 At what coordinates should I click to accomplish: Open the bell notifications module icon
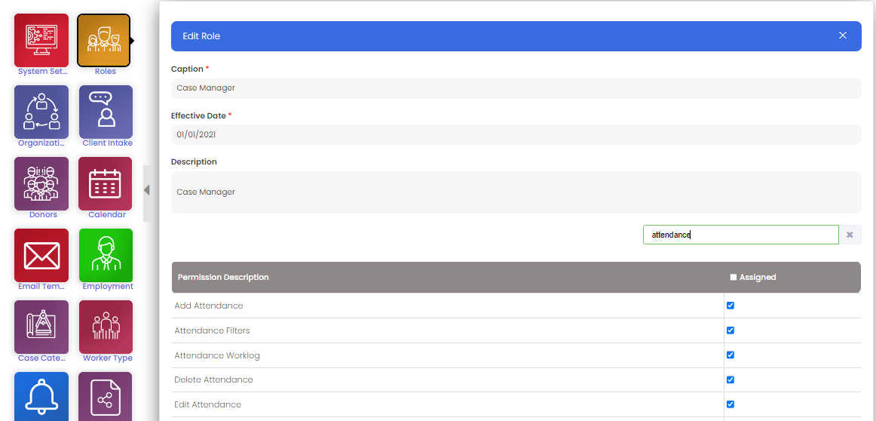(x=41, y=395)
